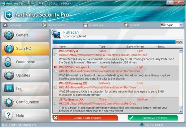Select the Win32/Pameseg.XX threat entry
This screenshot has width=186, height=128.
click(116, 89)
